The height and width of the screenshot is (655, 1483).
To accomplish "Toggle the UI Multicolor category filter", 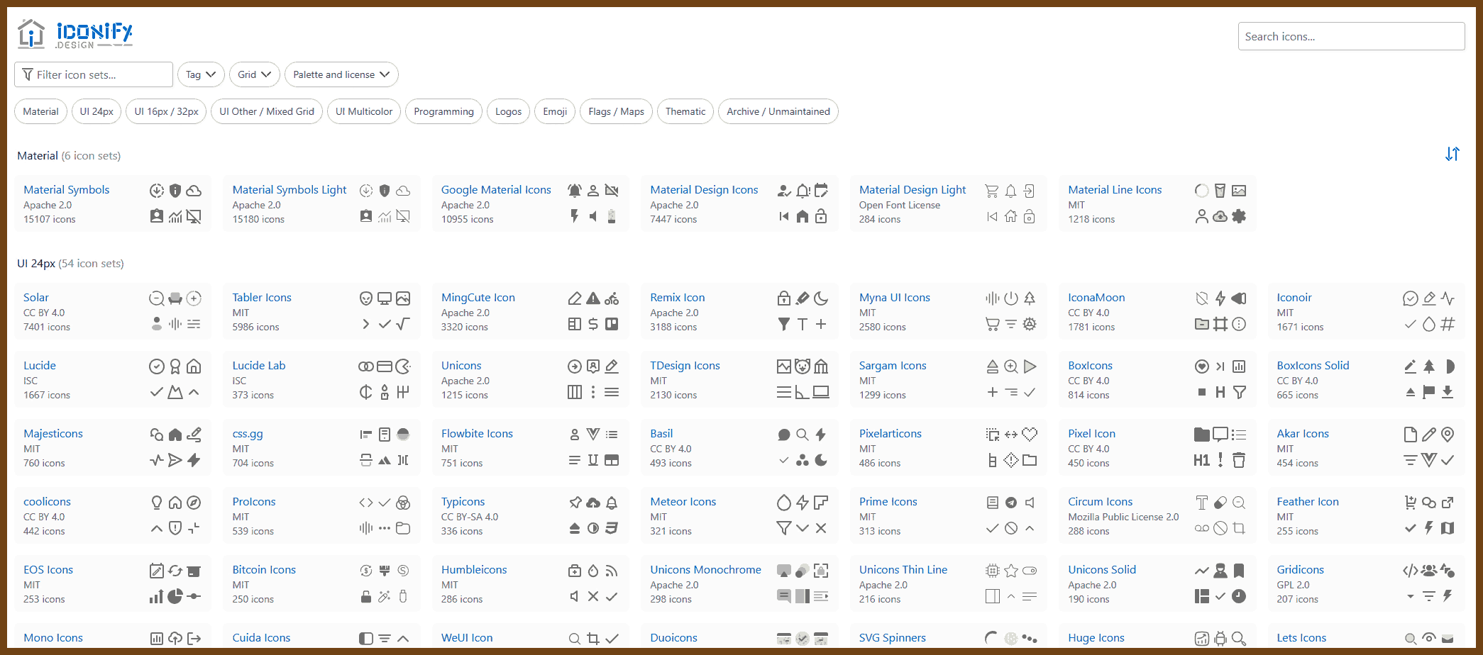I will click(x=363, y=111).
